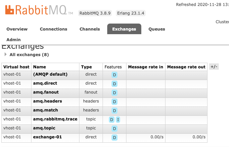Click the exchange-01 message rate out 0.00/s
229x147 pixels.
[x=199, y=137]
